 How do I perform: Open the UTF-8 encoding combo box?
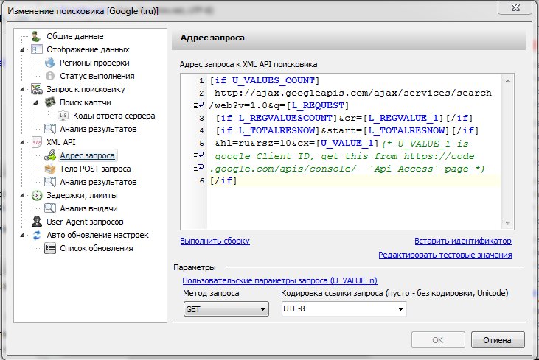click(344, 310)
